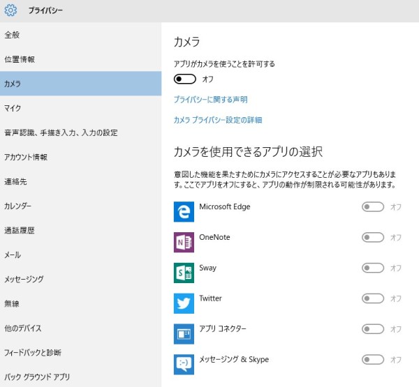The width and height of the screenshot is (419, 387).
Task: Switch on camera toggle for Twitter
Action: tap(373, 298)
